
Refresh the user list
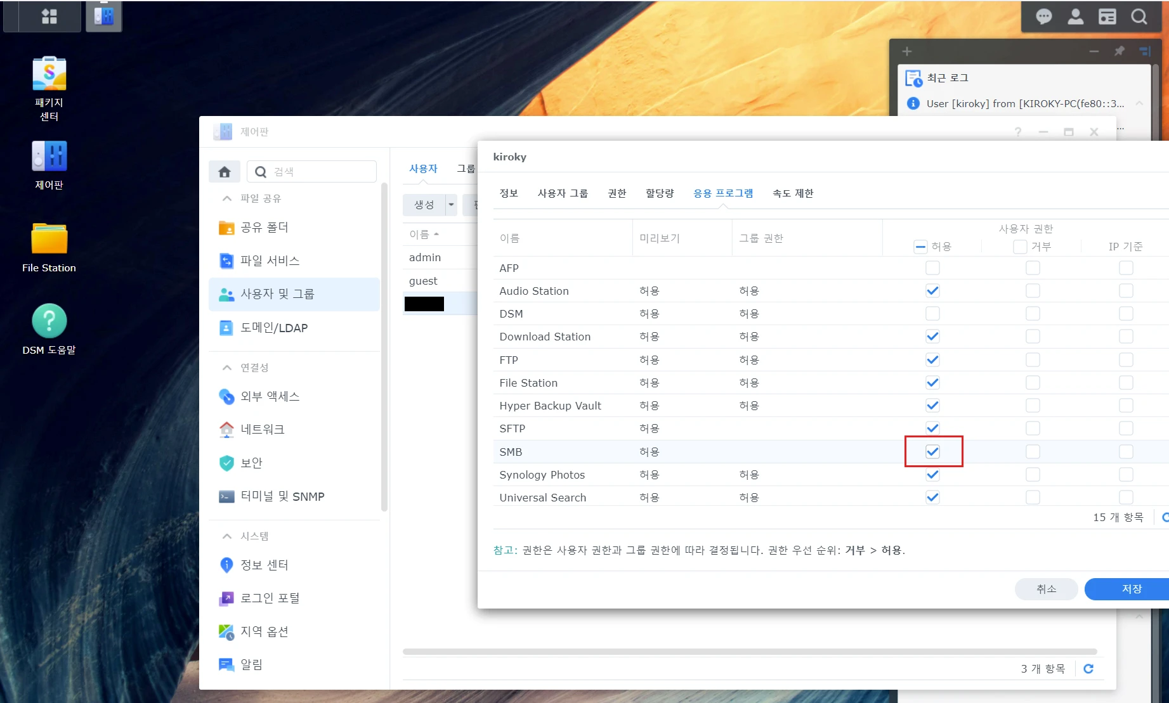1088,669
